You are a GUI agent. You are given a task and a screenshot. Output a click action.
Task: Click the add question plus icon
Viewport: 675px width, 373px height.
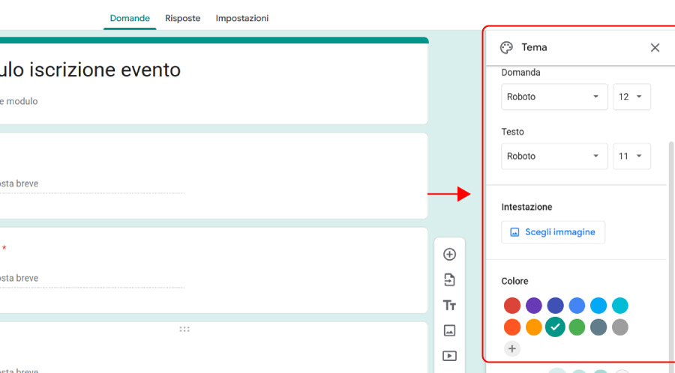pyautogui.click(x=449, y=255)
